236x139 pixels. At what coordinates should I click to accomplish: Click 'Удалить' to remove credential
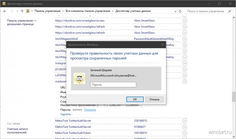[x=65, y=114]
